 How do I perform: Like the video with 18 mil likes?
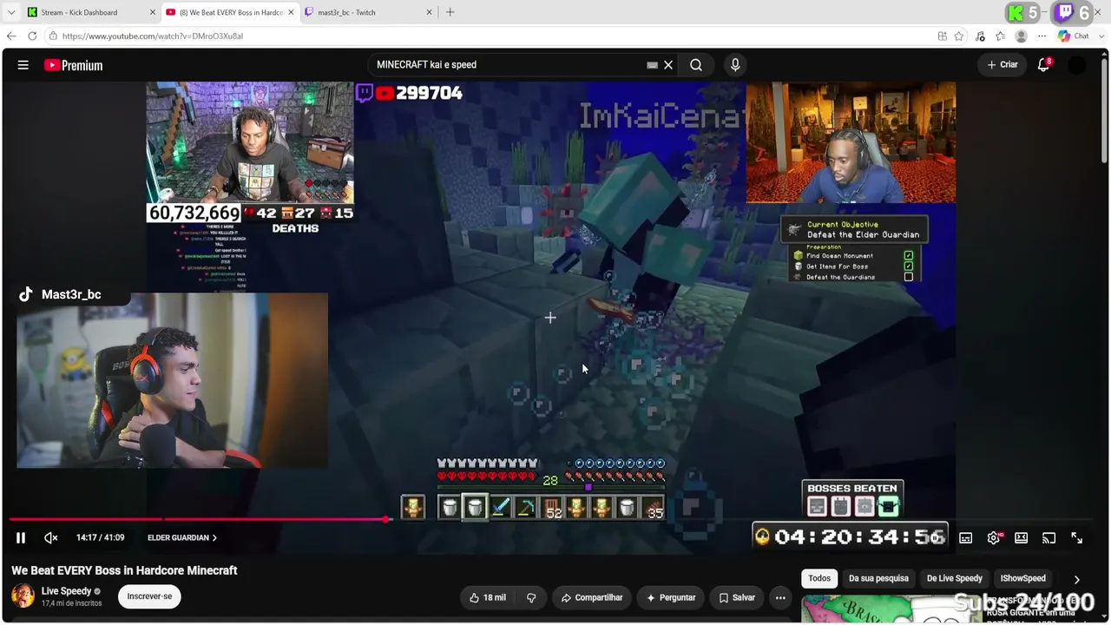pyautogui.click(x=488, y=597)
